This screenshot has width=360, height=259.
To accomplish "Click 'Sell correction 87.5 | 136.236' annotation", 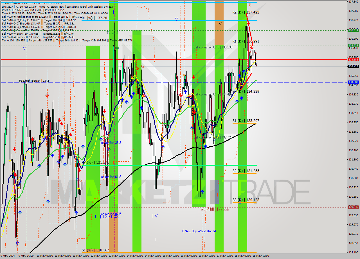I will [213, 47].
